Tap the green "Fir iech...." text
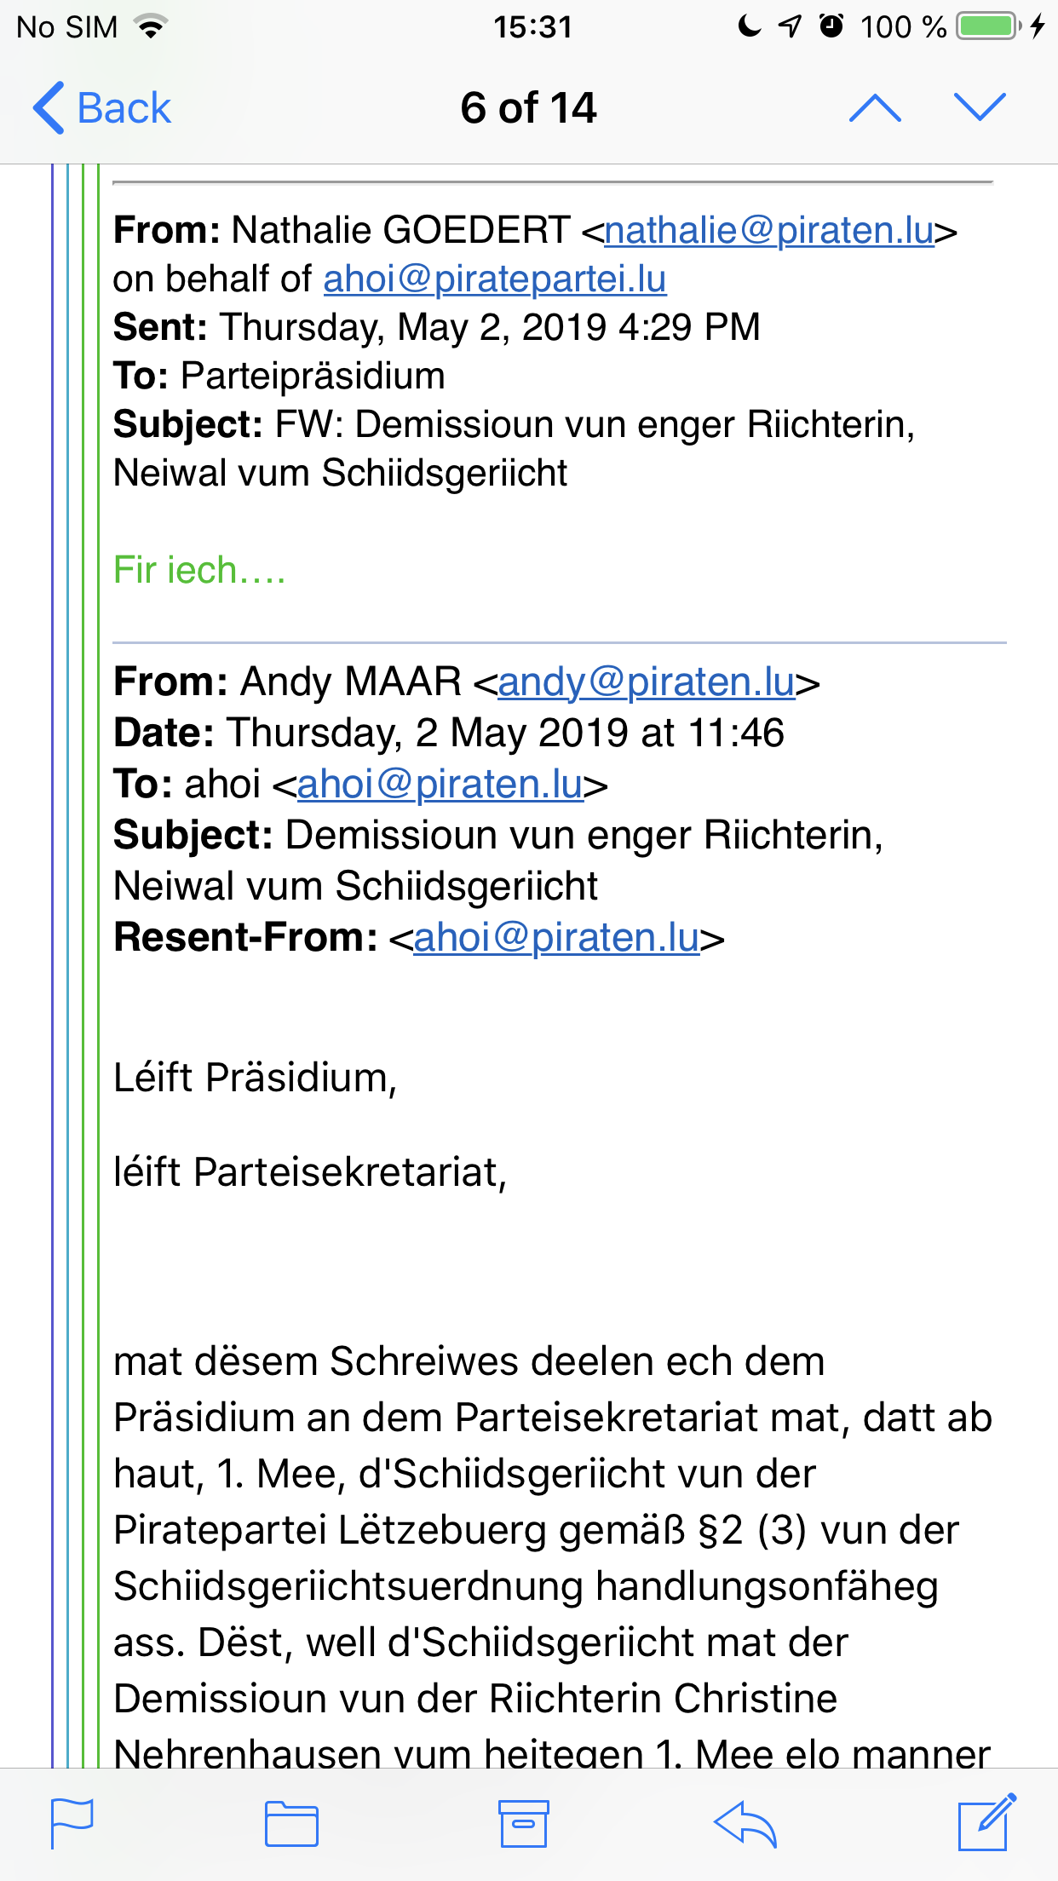1058x1881 pixels. [x=199, y=571]
